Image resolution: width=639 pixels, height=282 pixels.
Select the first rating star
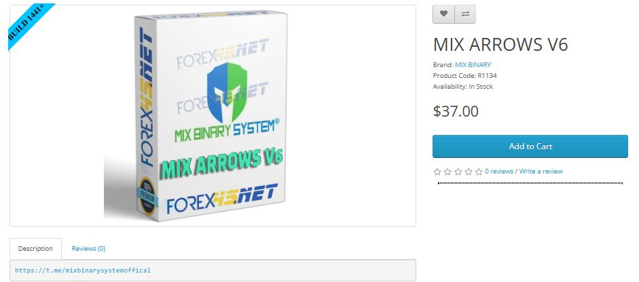point(437,172)
